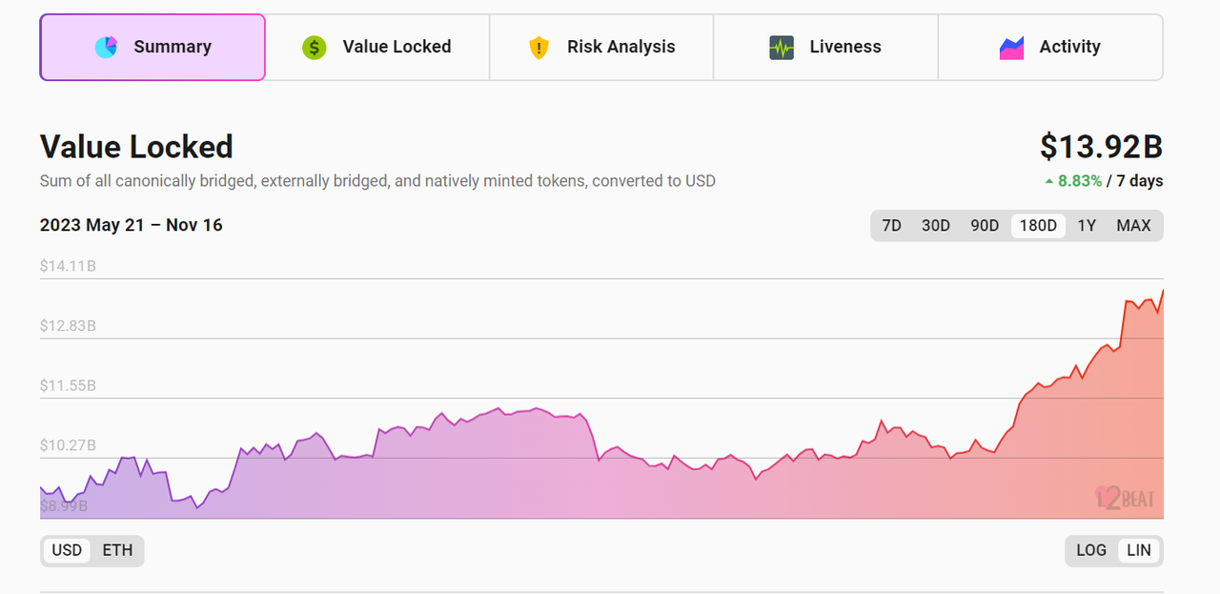Click the pie chart Summary icon
Image resolution: width=1220 pixels, height=594 pixels.
tap(106, 47)
